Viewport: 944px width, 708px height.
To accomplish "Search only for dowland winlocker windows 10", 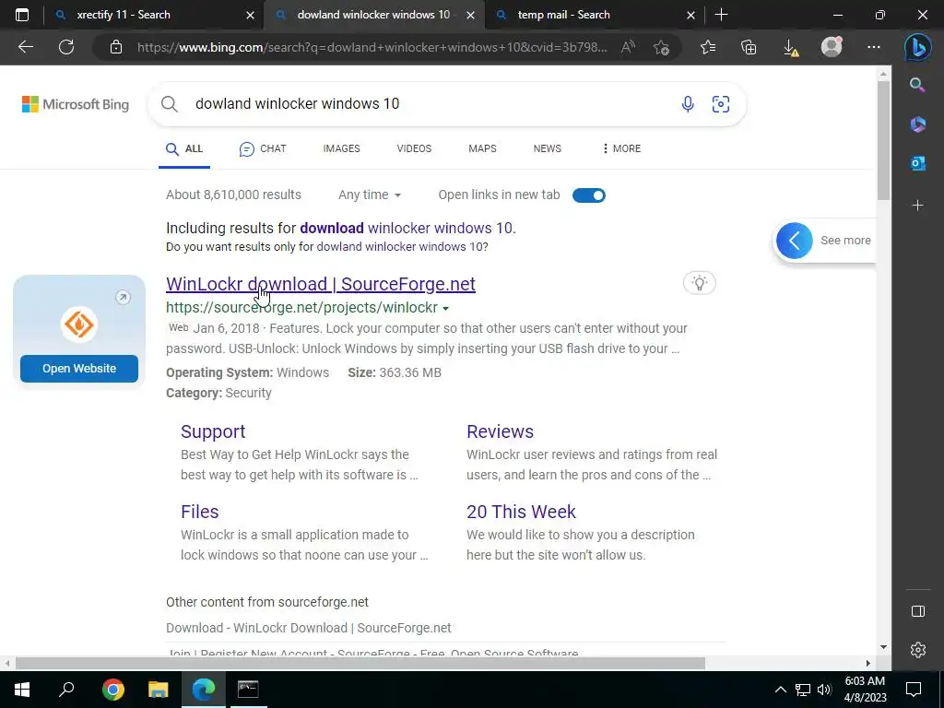I will [x=402, y=247].
